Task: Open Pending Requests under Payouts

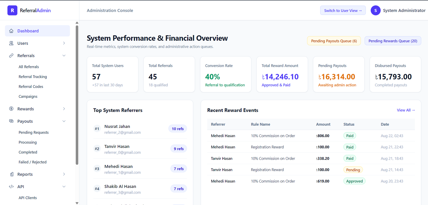Action: (x=33, y=132)
